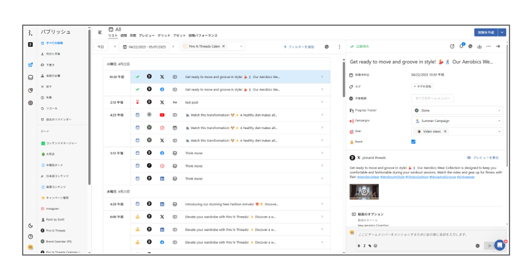Switch to 週間 tab
Image resolution: width=524 pixels, height=272 pixels.
[124, 35]
